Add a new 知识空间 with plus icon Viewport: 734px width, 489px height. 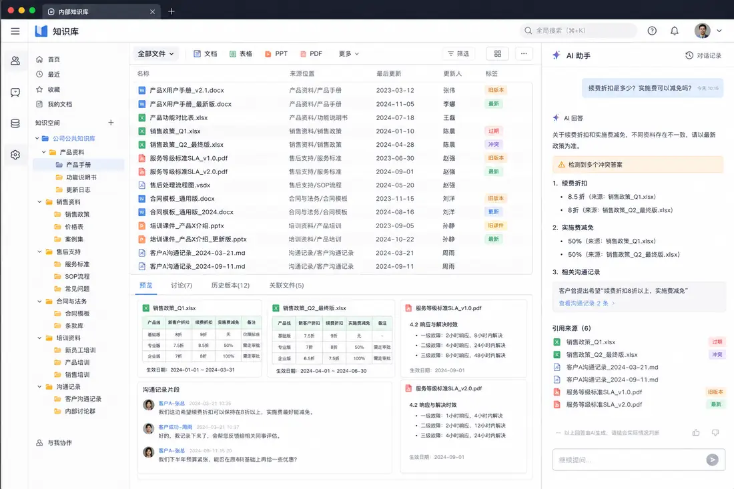111,123
